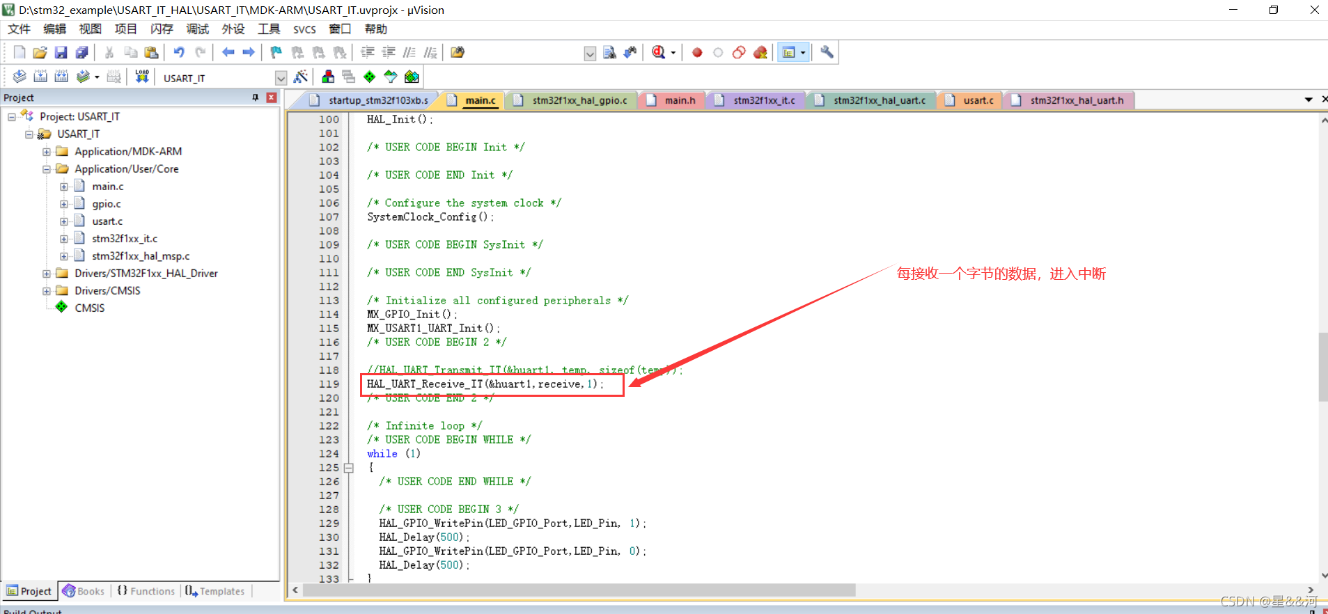Collapse the Project: USART_IT root node
The height and width of the screenshot is (614, 1328).
pos(12,117)
